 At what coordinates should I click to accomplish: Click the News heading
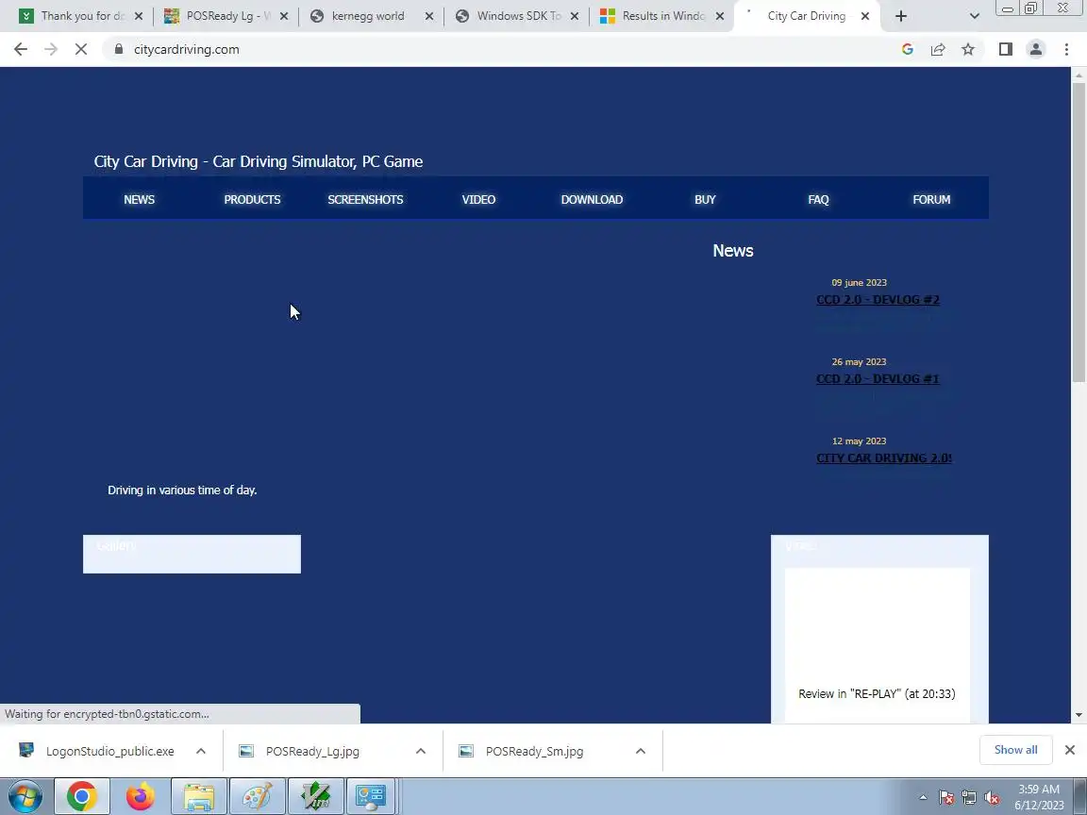point(733,250)
